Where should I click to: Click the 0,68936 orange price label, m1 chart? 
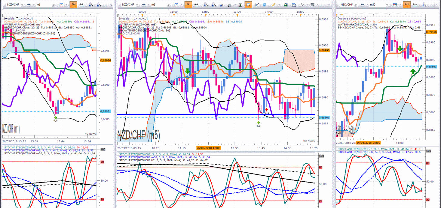pos(105,60)
